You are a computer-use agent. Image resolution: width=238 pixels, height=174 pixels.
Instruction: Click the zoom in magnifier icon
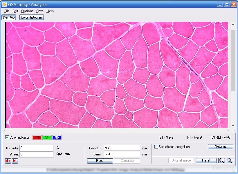point(221,160)
